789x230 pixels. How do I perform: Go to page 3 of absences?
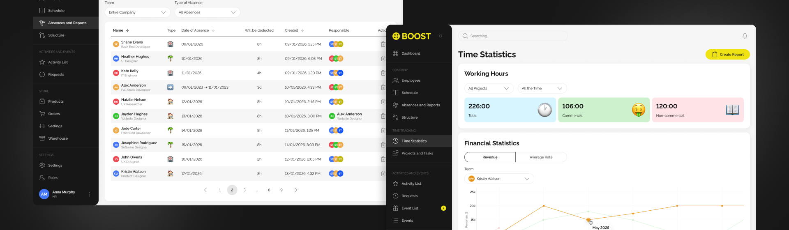(x=245, y=190)
